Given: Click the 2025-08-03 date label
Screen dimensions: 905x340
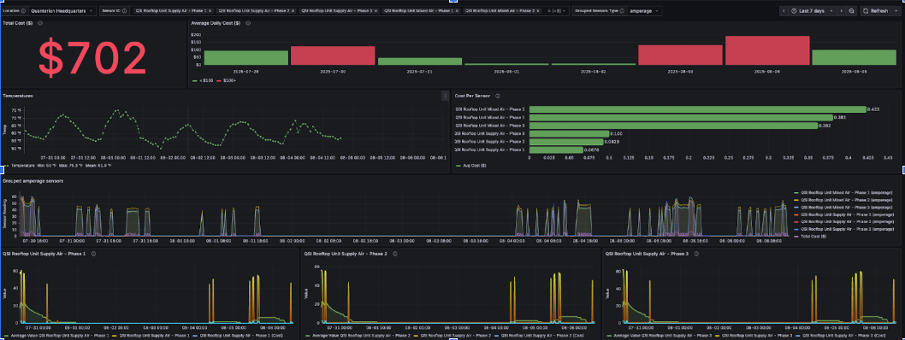Looking at the screenshot, I should (681, 72).
